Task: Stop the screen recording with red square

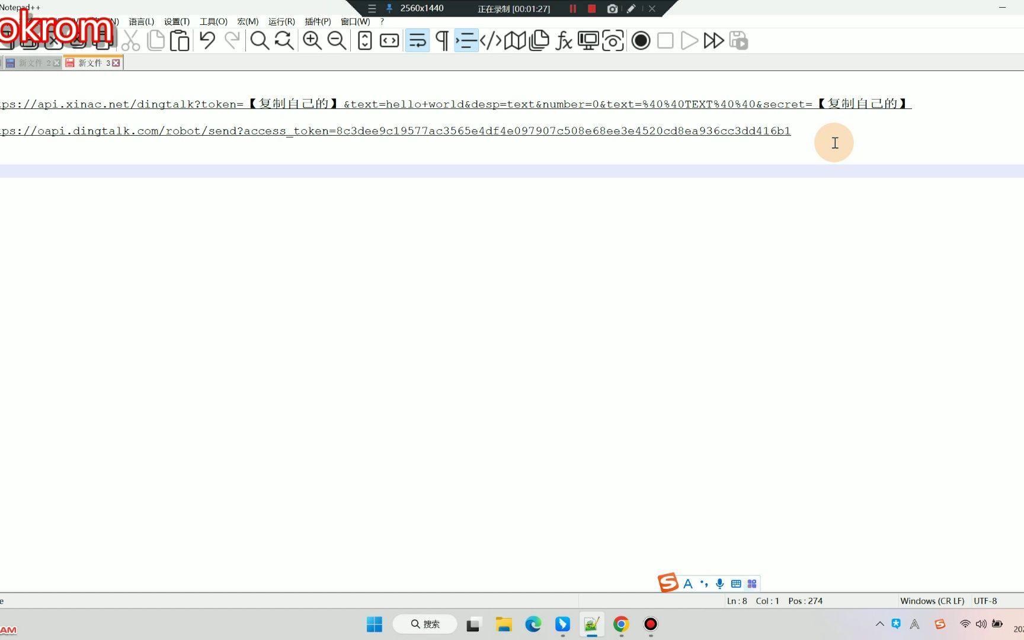Action: pos(591,9)
